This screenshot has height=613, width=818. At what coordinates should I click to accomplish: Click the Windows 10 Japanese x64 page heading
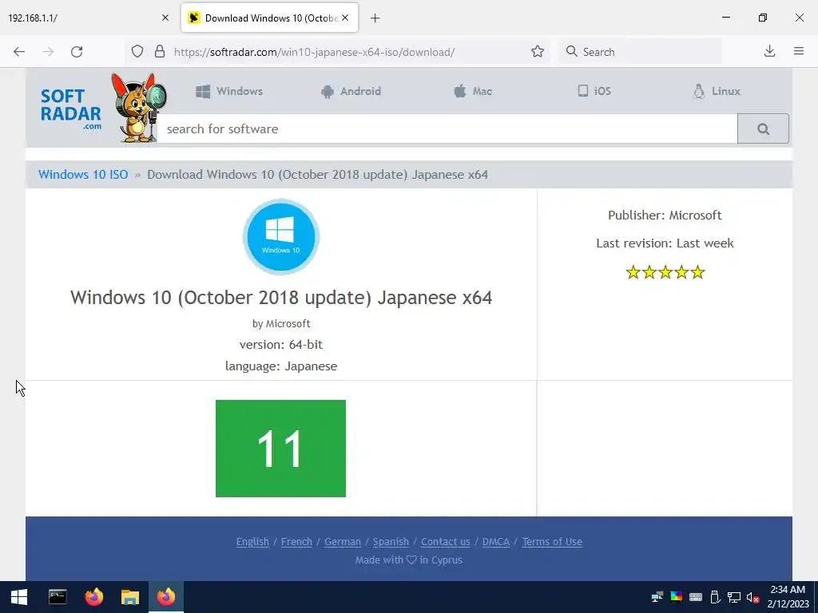coord(281,298)
